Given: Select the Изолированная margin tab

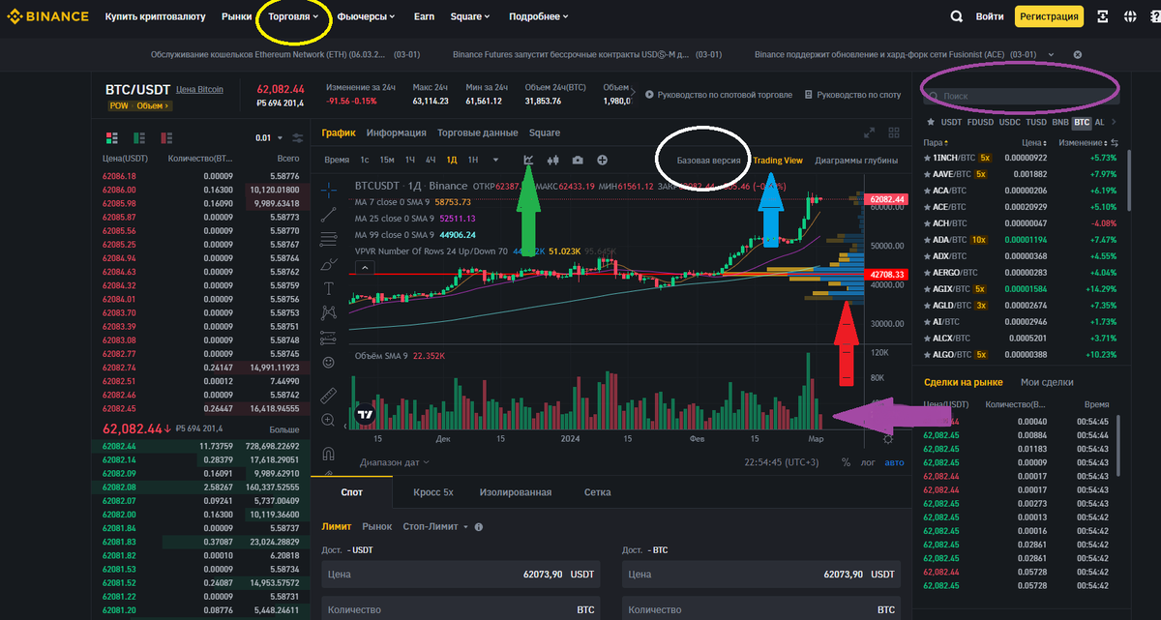Looking at the screenshot, I should click(x=516, y=492).
